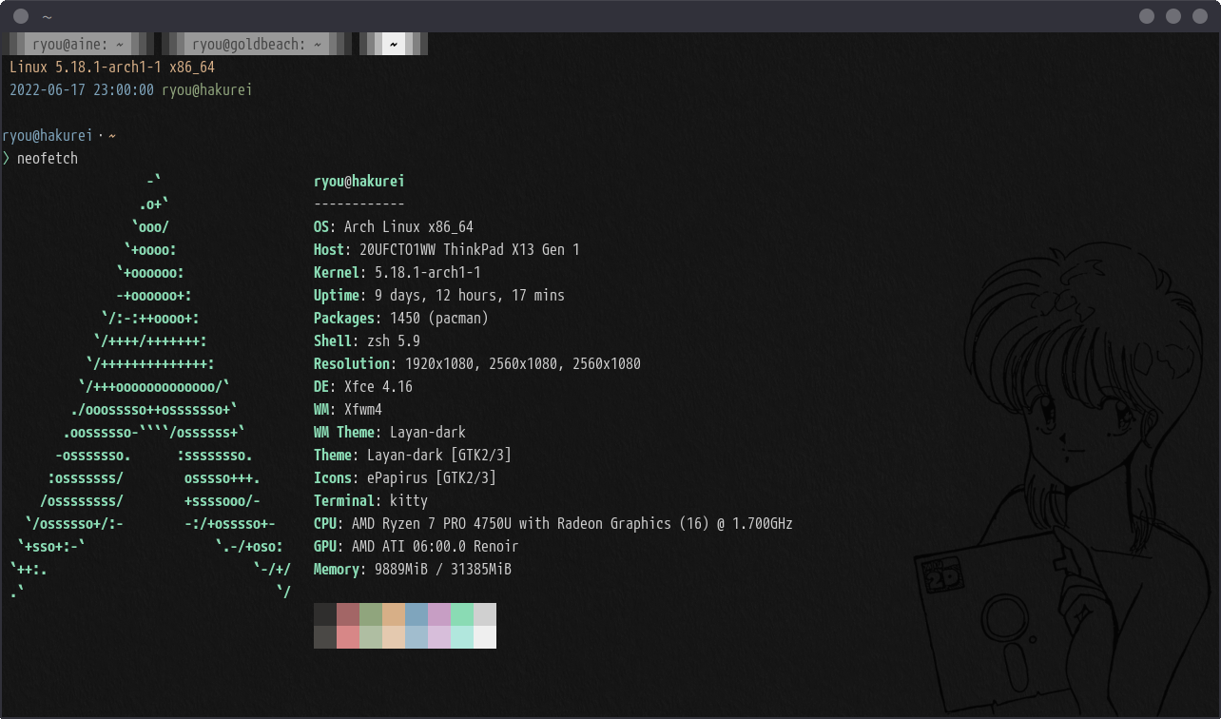Open the window menu circle in title bar's left corner
This screenshot has height=719, width=1221.
click(x=21, y=16)
